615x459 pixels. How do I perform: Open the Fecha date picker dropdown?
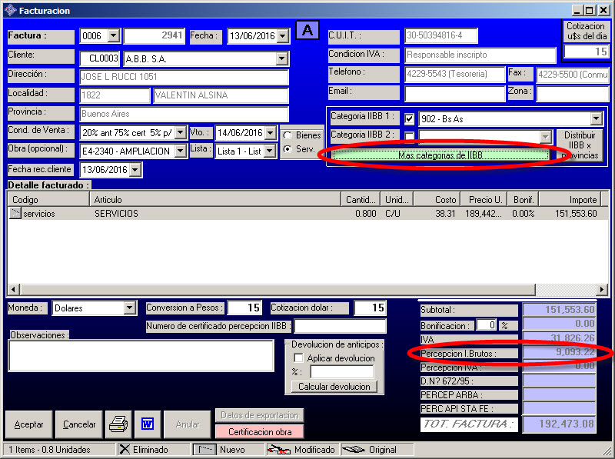point(282,36)
